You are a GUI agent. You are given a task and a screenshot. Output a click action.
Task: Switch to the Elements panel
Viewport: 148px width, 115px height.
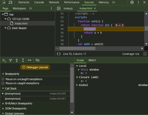click(x=24, y=2)
